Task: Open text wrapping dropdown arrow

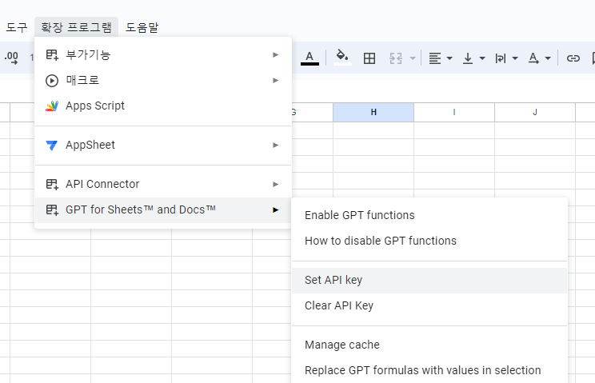Action: 515,58
